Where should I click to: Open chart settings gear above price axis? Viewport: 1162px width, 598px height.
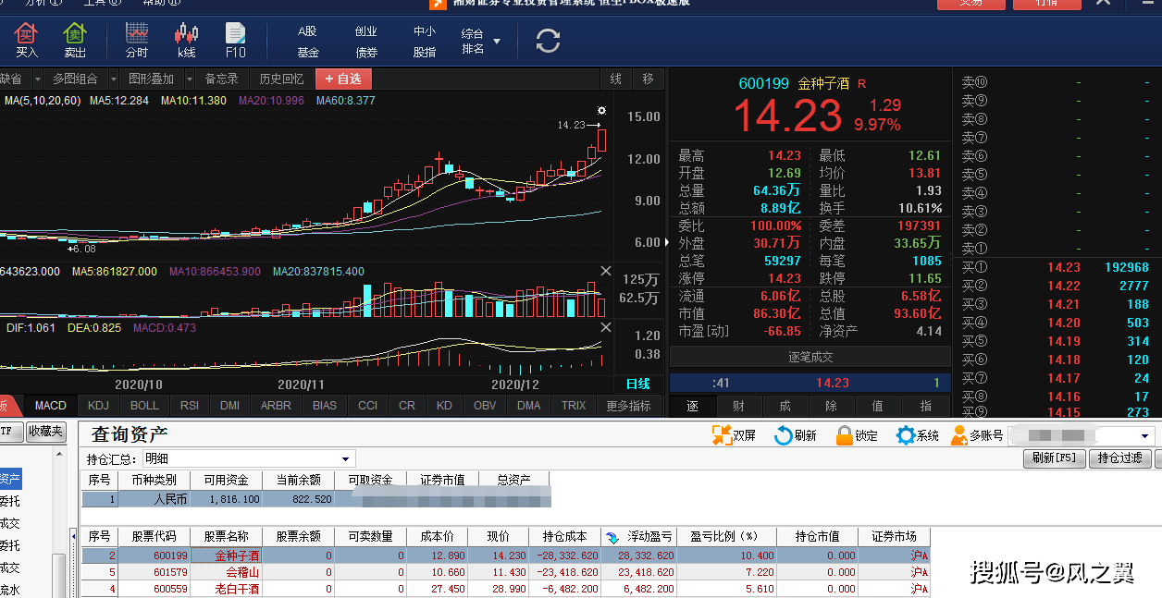click(x=601, y=111)
